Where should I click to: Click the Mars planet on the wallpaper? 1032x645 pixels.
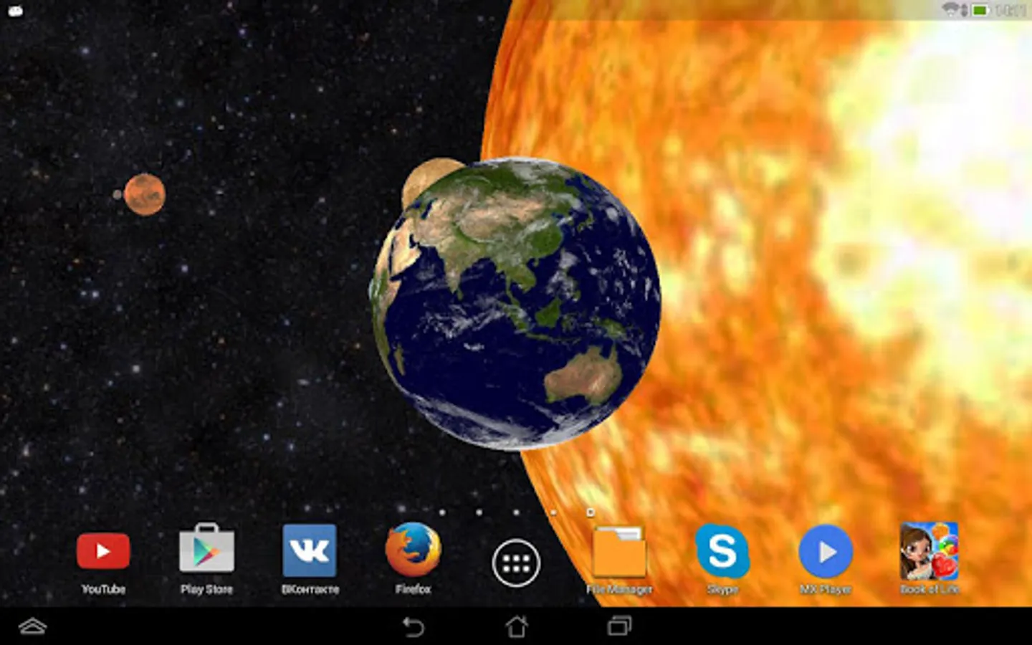(145, 194)
